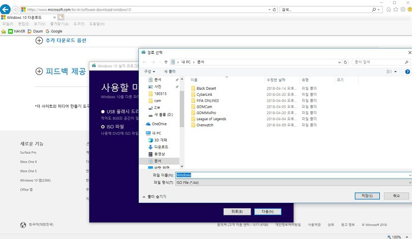The height and width of the screenshot is (239, 412).
Task: Click the 새 폴더 new folder button
Action: [x=169, y=72]
